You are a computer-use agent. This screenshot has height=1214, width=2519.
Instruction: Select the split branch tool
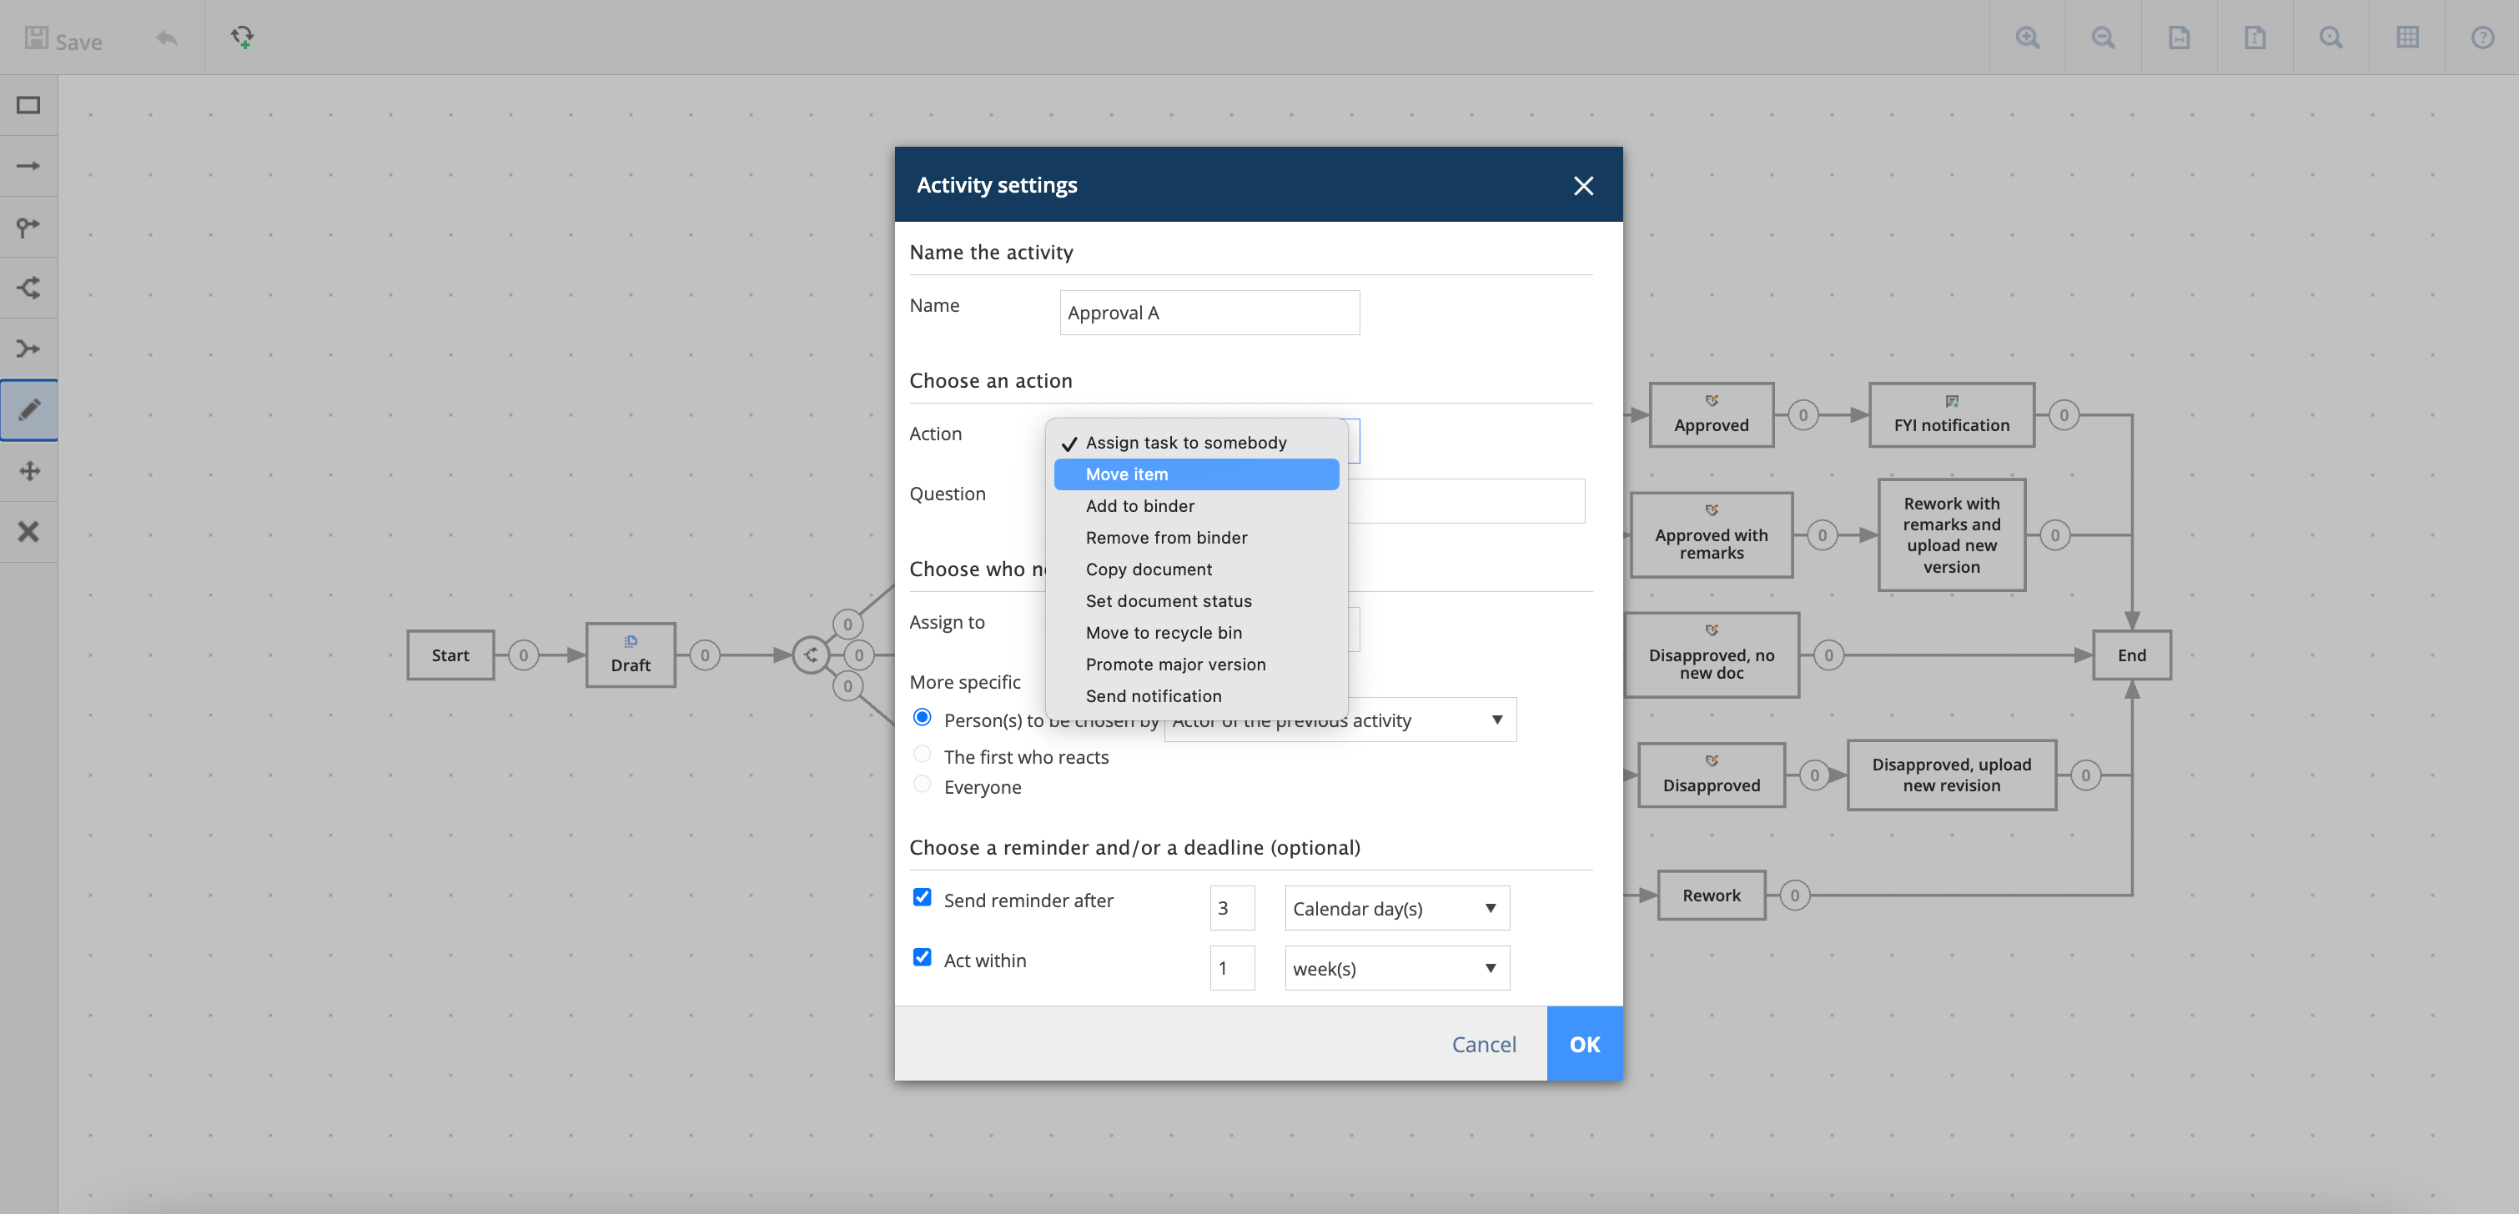pyautogui.click(x=28, y=288)
